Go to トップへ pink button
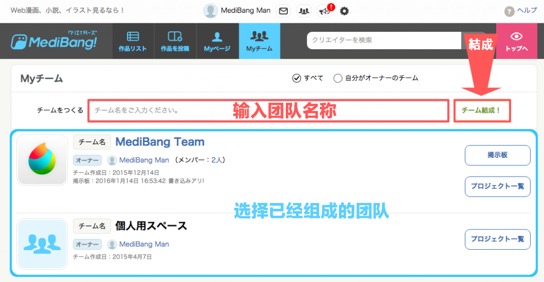 coord(516,41)
